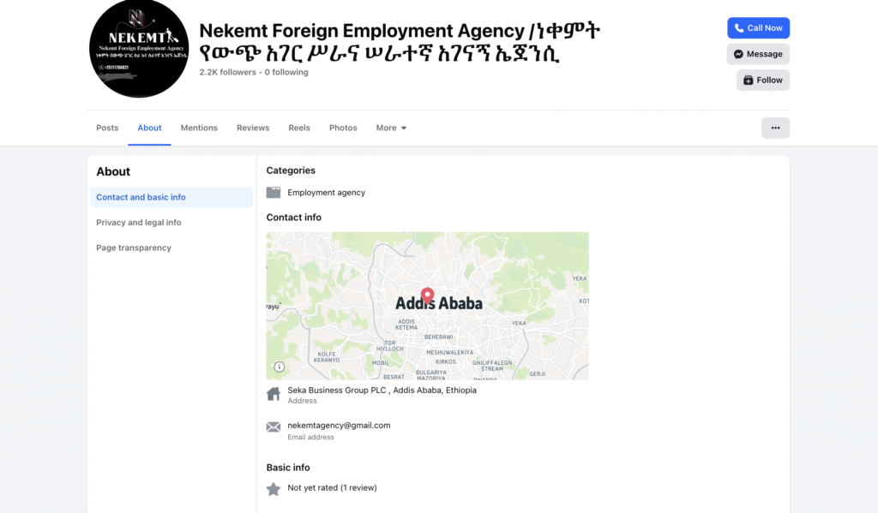This screenshot has width=878, height=513.
Task: Show the Page transparency section
Action: point(134,248)
